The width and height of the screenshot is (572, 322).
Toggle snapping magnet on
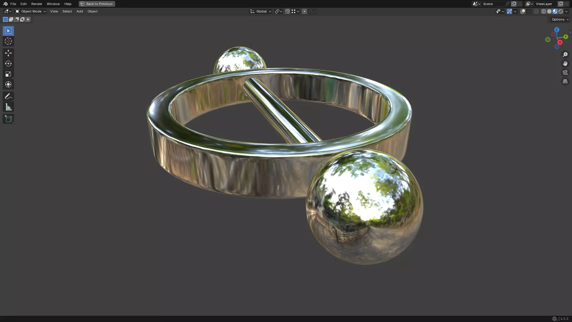point(287,11)
